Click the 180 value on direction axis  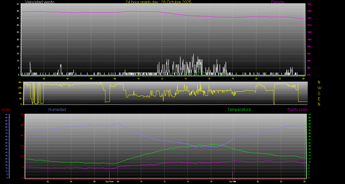(20, 93)
